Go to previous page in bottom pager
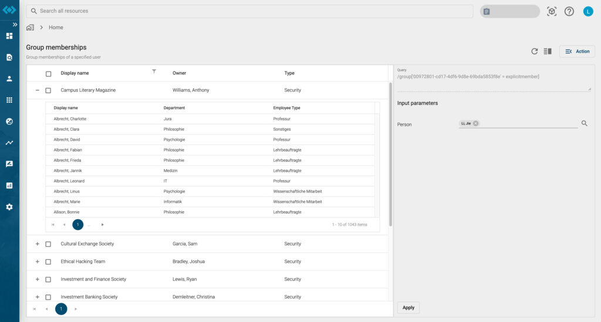This screenshot has height=322, width=601. pyautogui.click(x=47, y=309)
